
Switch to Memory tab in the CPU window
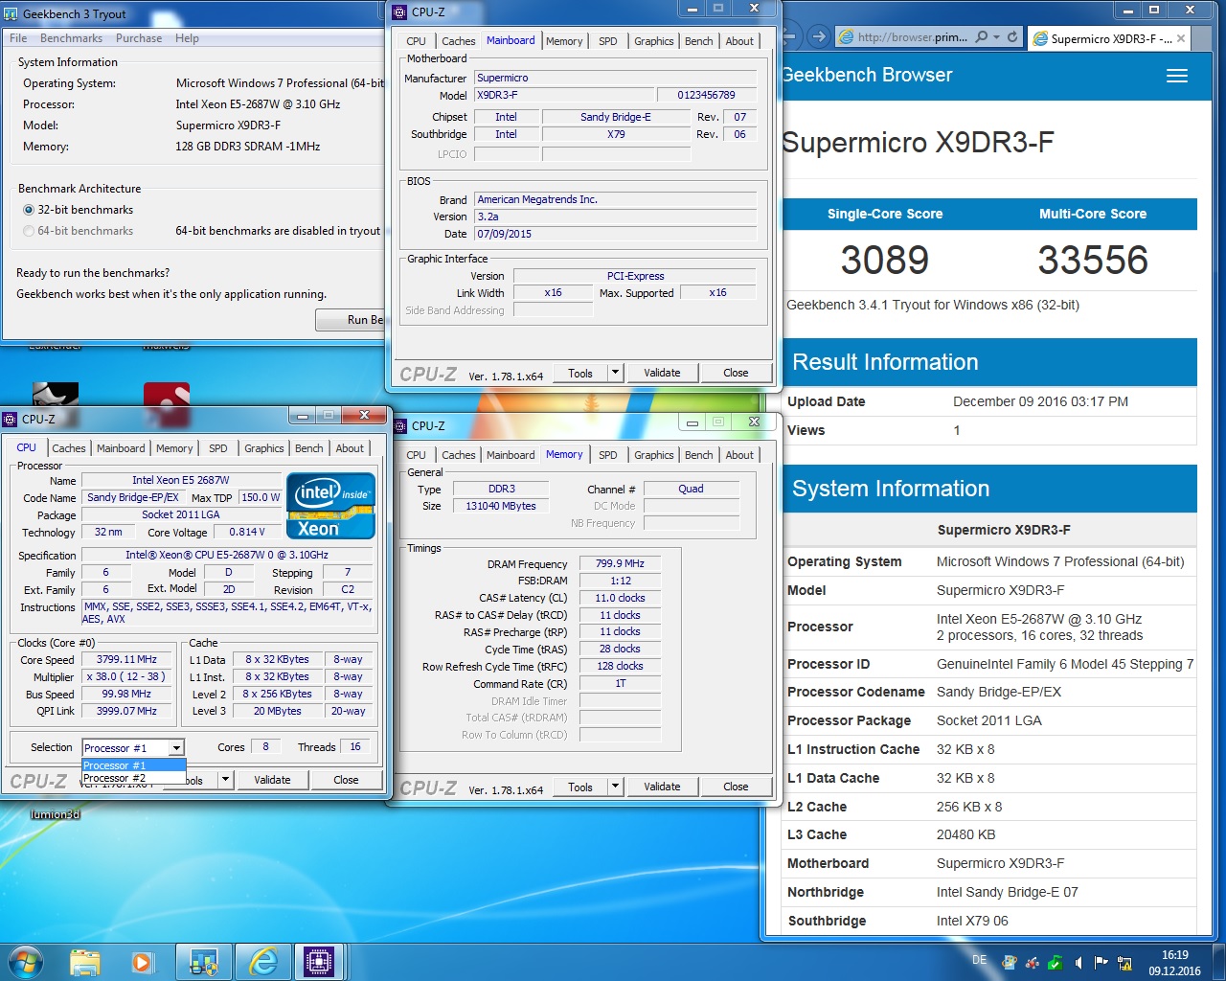(174, 448)
